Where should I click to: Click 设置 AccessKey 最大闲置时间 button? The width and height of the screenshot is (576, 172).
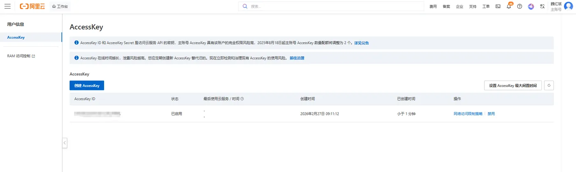(513, 85)
